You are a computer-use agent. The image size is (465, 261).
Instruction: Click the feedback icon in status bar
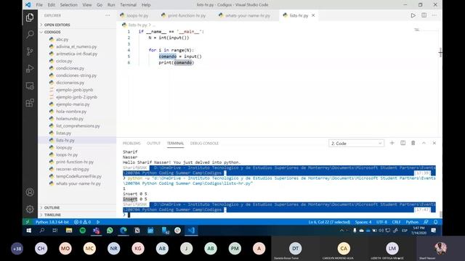click(426, 222)
